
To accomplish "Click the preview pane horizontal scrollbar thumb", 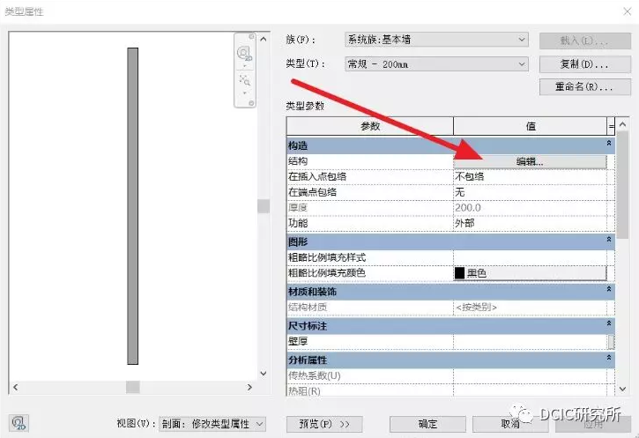I will 133,387.
